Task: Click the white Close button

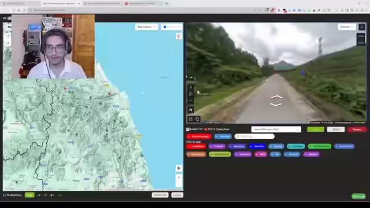Action: 335,129
